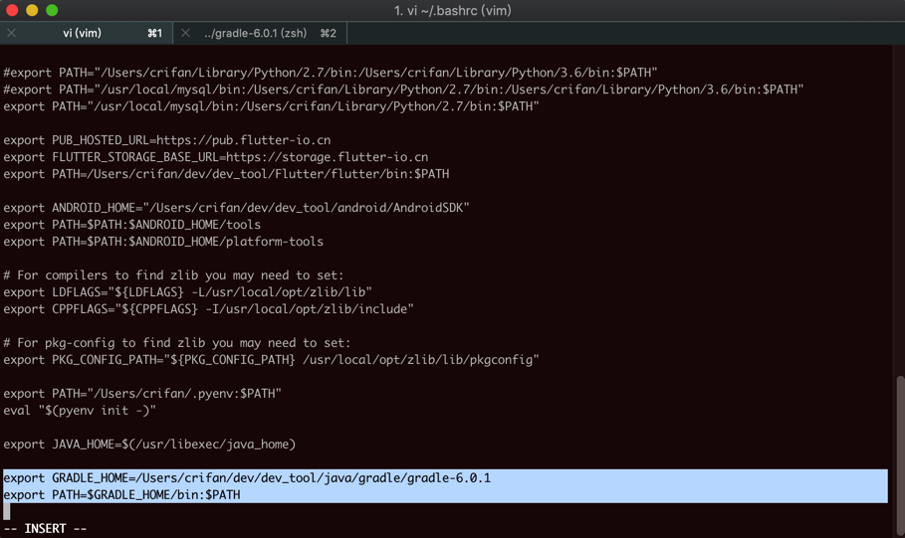Click the JAVA_HOME export line
905x538 pixels.
click(149, 444)
